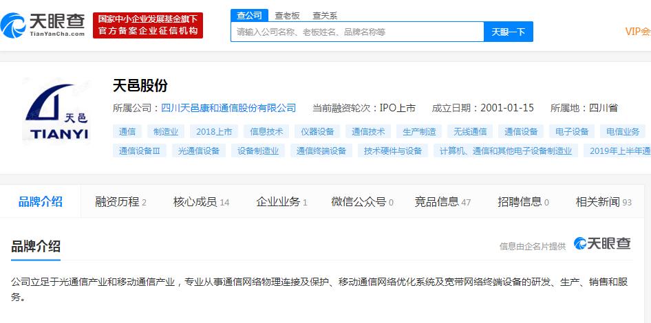Image resolution: width=651 pixels, height=323 pixels.
Task: Switch to the 查关系 search tab
Action: [x=324, y=15]
